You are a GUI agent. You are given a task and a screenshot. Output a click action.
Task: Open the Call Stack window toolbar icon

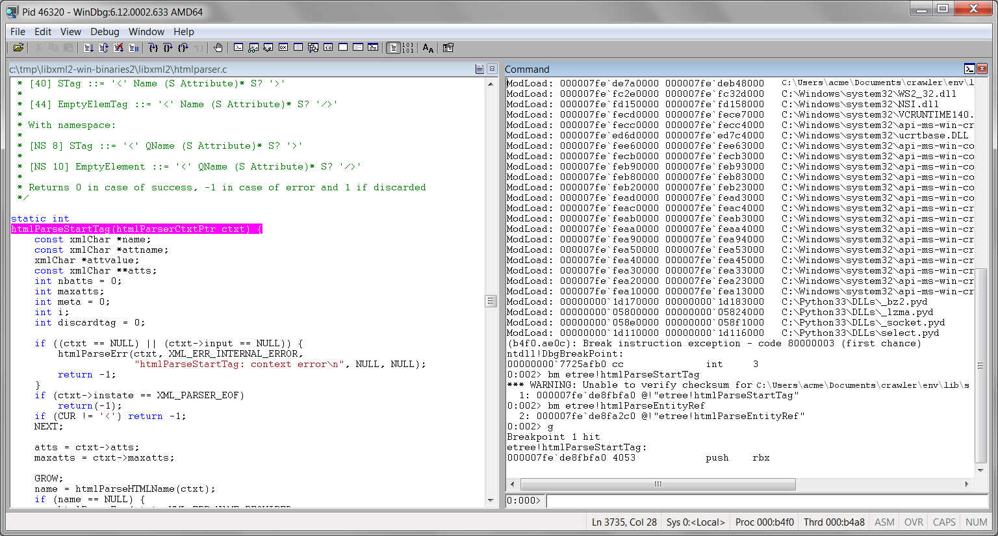tap(313, 47)
